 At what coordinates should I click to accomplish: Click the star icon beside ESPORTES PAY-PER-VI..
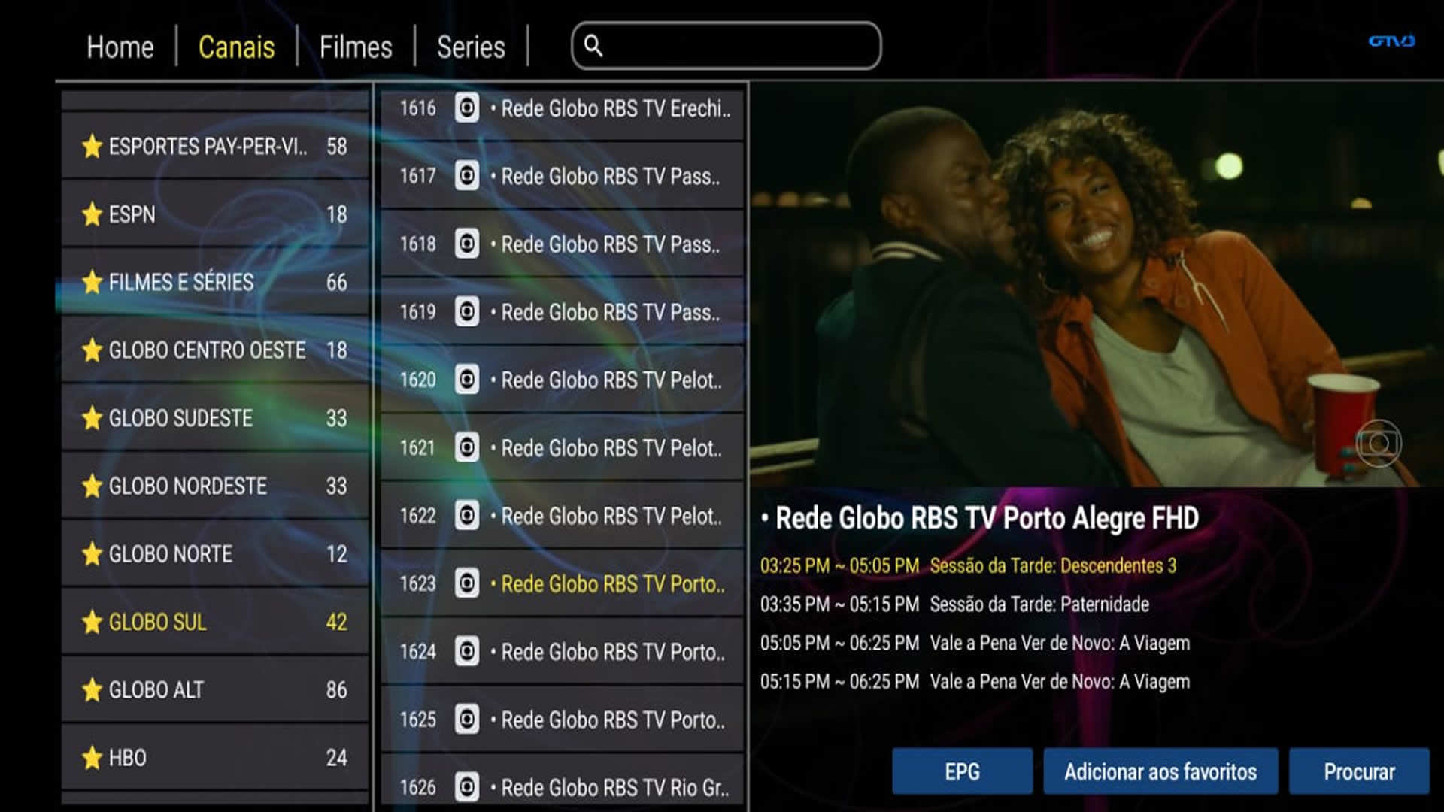(92, 147)
